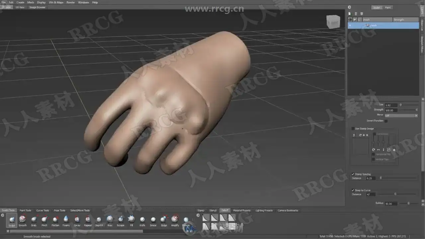Screen dimensions: 425x239
Task: Toggle the eye visibility column header in layers
Action: tap(350, 20)
